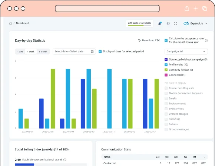The width and height of the screenshot is (215, 166).
Task: Toggle light mode sun icon
Action: pos(168,23)
